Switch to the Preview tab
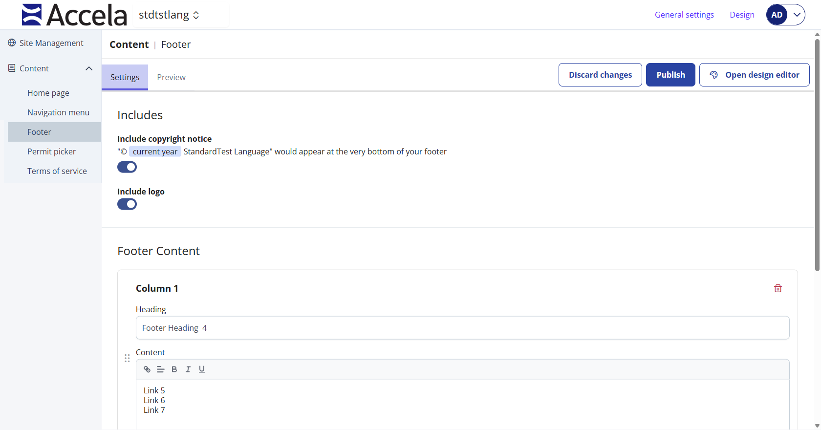The image size is (821, 430). point(171,77)
